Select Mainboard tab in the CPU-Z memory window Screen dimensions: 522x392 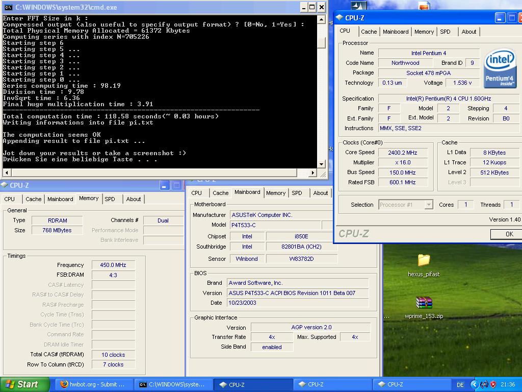[x=60, y=199]
